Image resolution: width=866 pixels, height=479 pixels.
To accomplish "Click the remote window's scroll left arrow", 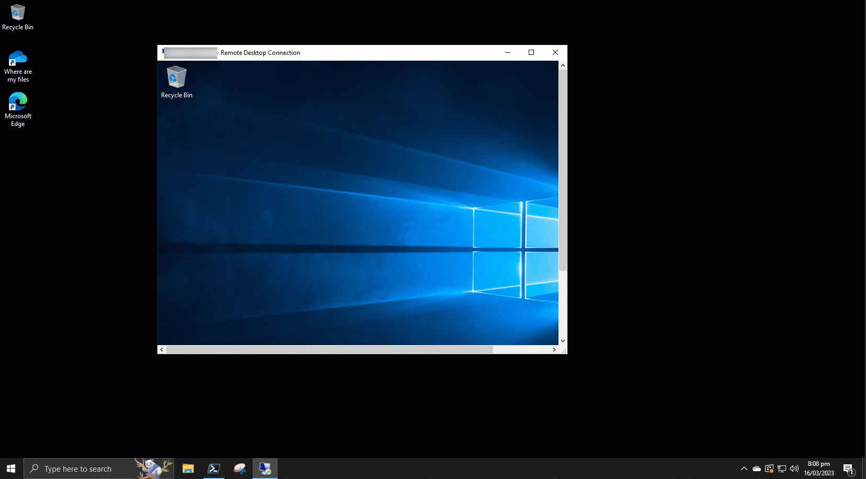I will 162,349.
